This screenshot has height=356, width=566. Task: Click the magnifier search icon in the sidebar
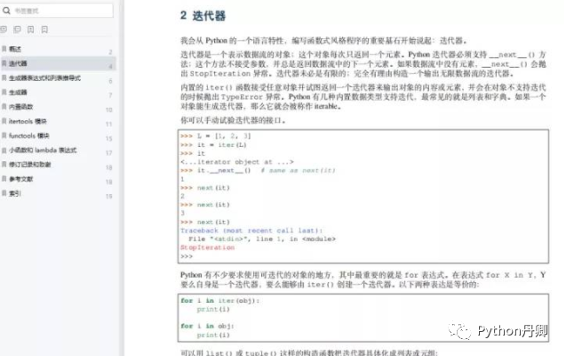pyautogui.click(x=6, y=11)
